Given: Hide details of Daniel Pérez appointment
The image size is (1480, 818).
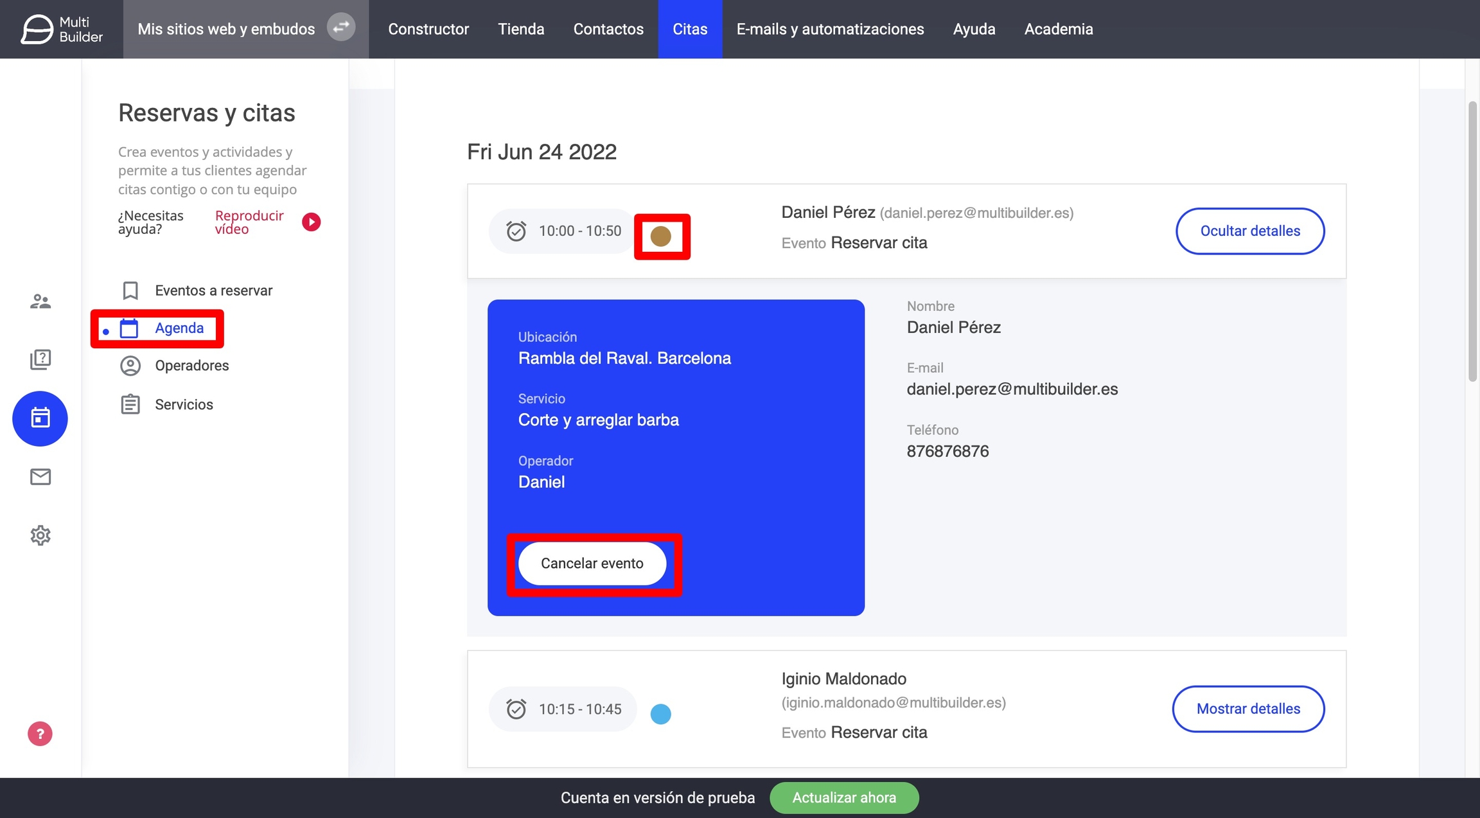Looking at the screenshot, I should tap(1249, 231).
